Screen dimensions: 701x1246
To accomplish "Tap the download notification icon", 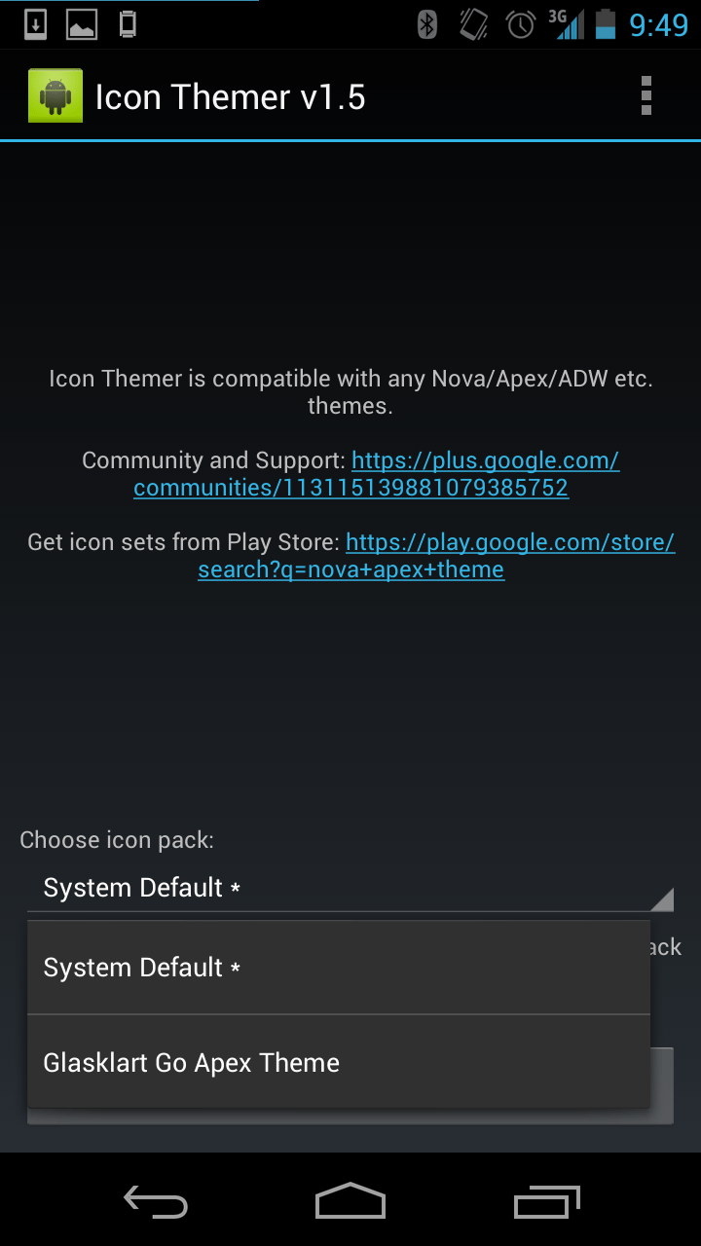I will (35, 24).
